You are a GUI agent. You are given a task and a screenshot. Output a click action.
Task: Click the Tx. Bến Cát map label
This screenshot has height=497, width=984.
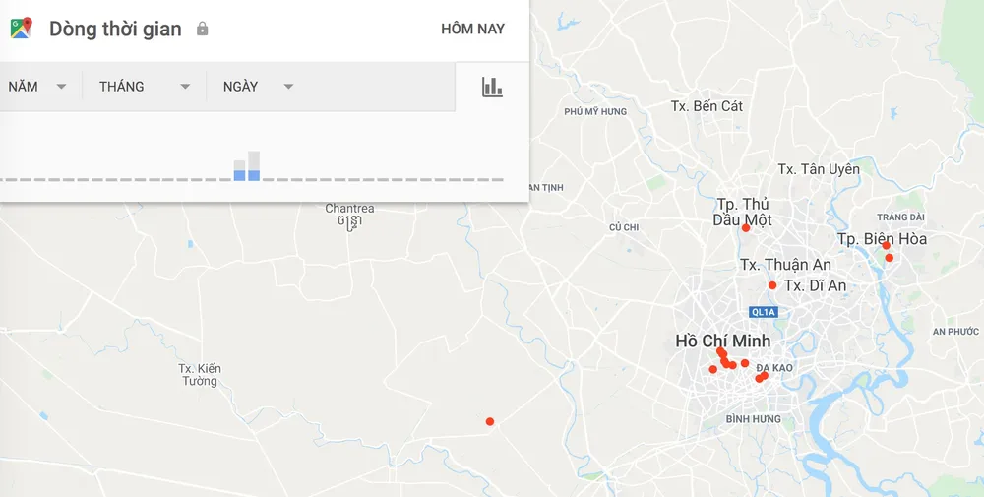click(707, 105)
